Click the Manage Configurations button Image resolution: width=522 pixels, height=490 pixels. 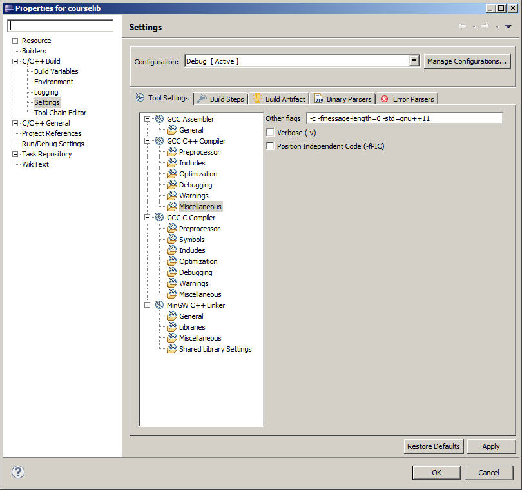pos(467,61)
